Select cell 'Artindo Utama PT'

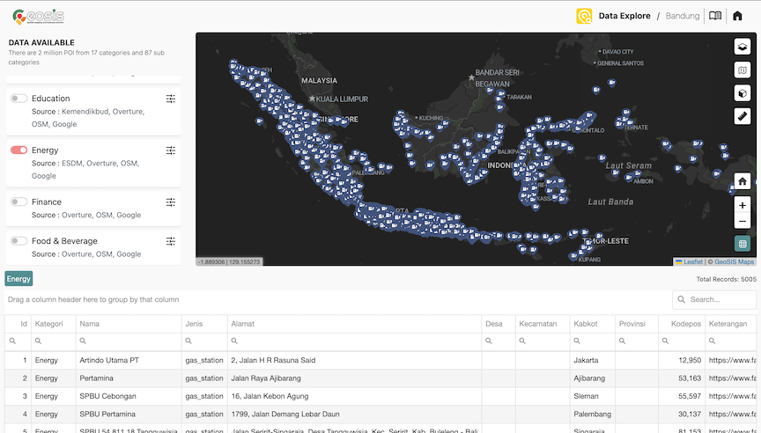tap(128, 360)
